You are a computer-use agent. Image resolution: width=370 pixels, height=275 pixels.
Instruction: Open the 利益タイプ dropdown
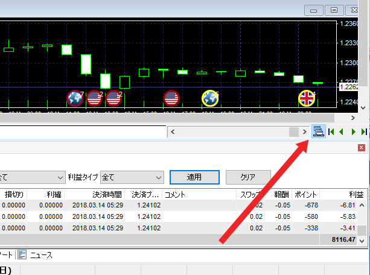point(133,177)
